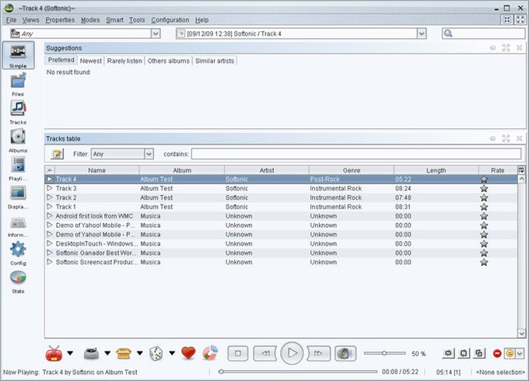The width and height of the screenshot is (529, 381).
Task: Toggle star for Softonic Screencast Produc row
Action: click(484, 262)
